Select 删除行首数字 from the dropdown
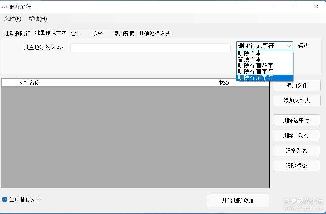326x214 pixels. [x=254, y=65]
